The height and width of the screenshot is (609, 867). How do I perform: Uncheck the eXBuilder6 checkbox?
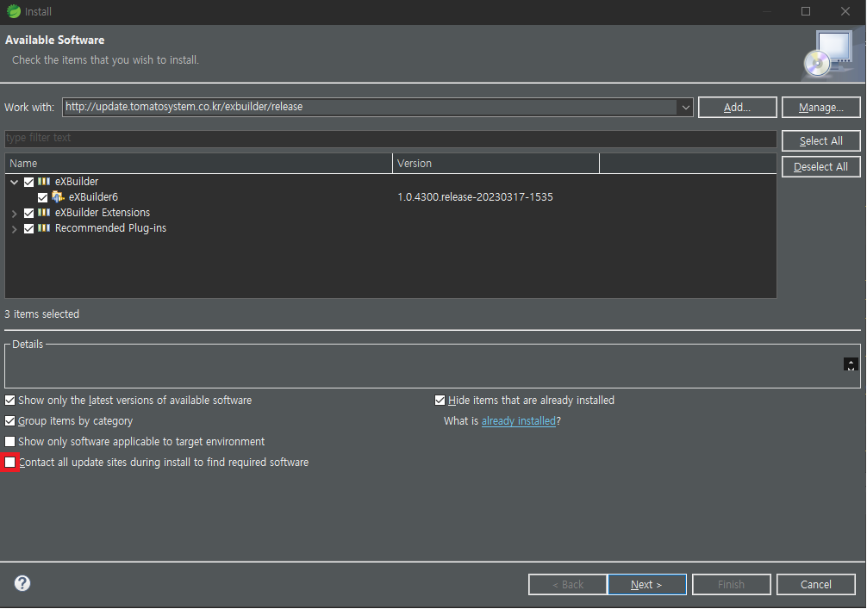pyautogui.click(x=42, y=197)
